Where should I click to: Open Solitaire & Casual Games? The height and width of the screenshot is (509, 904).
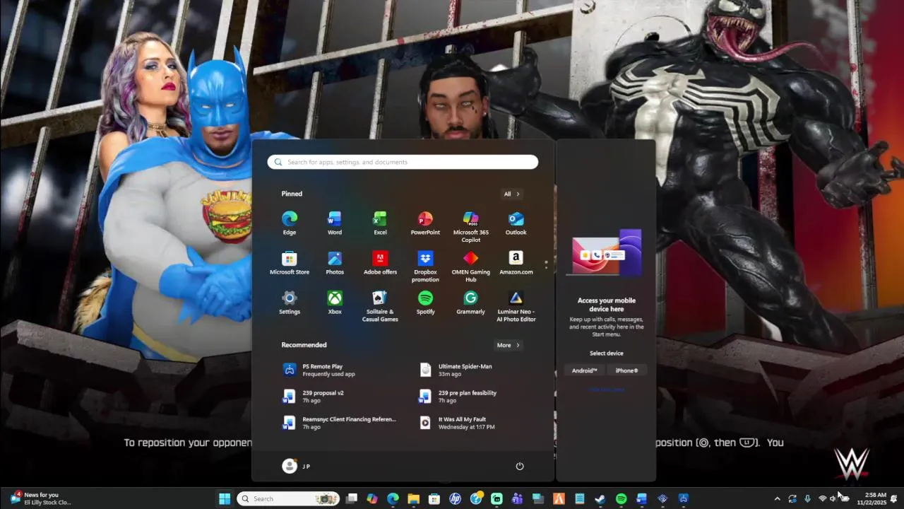point(380,305)
